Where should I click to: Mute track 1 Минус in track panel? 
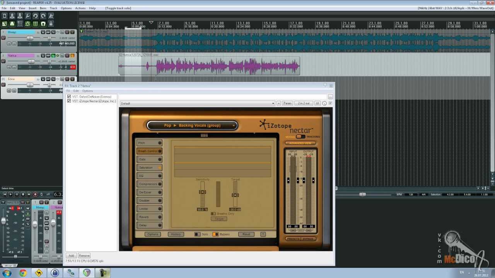pyautogui.click(x=67, y=32)
